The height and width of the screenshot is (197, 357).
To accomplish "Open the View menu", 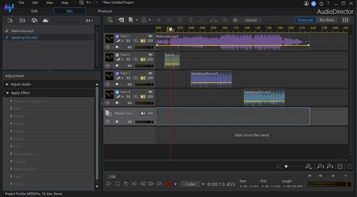I will click(49, 3).
